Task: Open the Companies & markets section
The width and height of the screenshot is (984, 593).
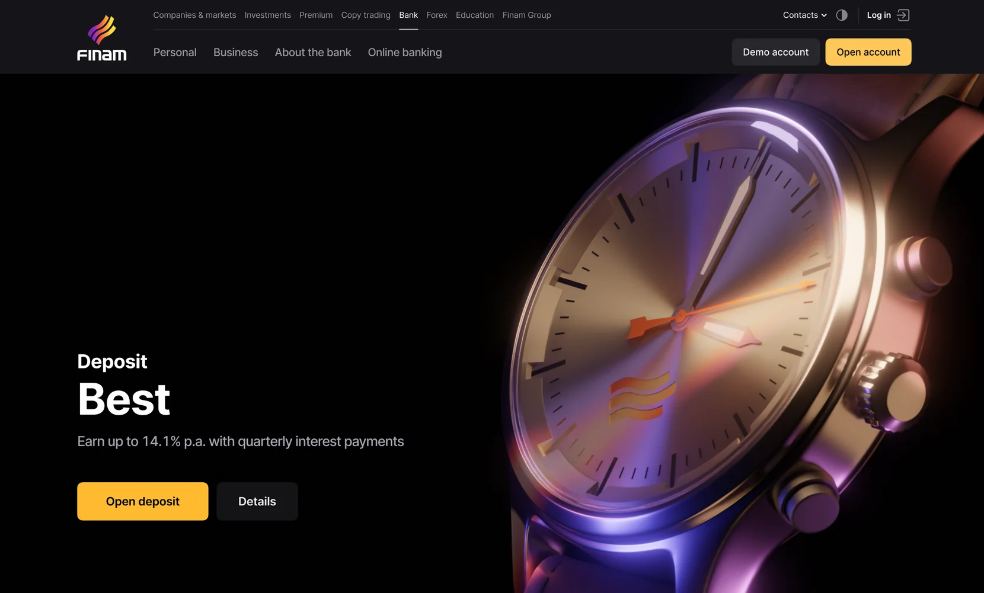Action: (x=194, y=15)
